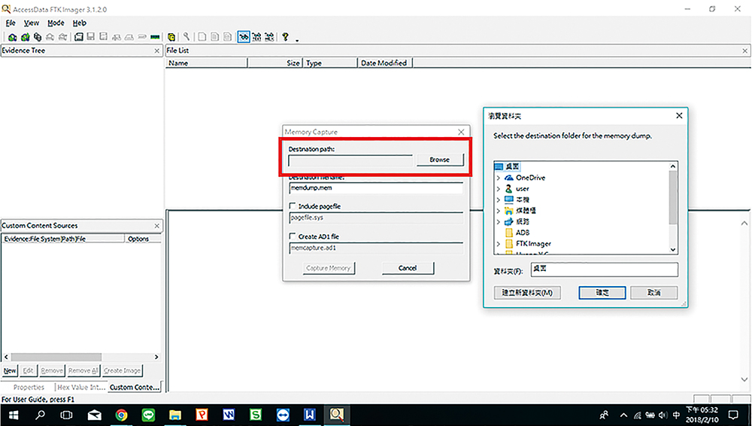752x426 pixels.
Task: Click the Export Directory Listing icon
Action: 227,37
